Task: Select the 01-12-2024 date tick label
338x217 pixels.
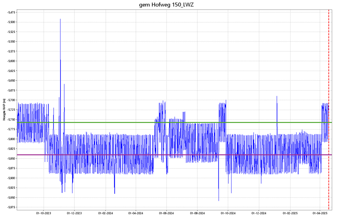Action: [x=258, y=213]
